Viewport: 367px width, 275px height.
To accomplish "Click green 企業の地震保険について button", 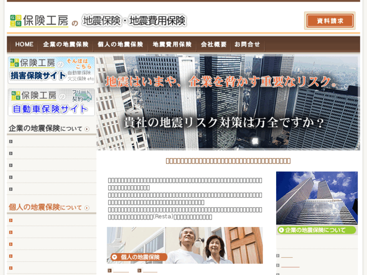I will click(317, 230).
